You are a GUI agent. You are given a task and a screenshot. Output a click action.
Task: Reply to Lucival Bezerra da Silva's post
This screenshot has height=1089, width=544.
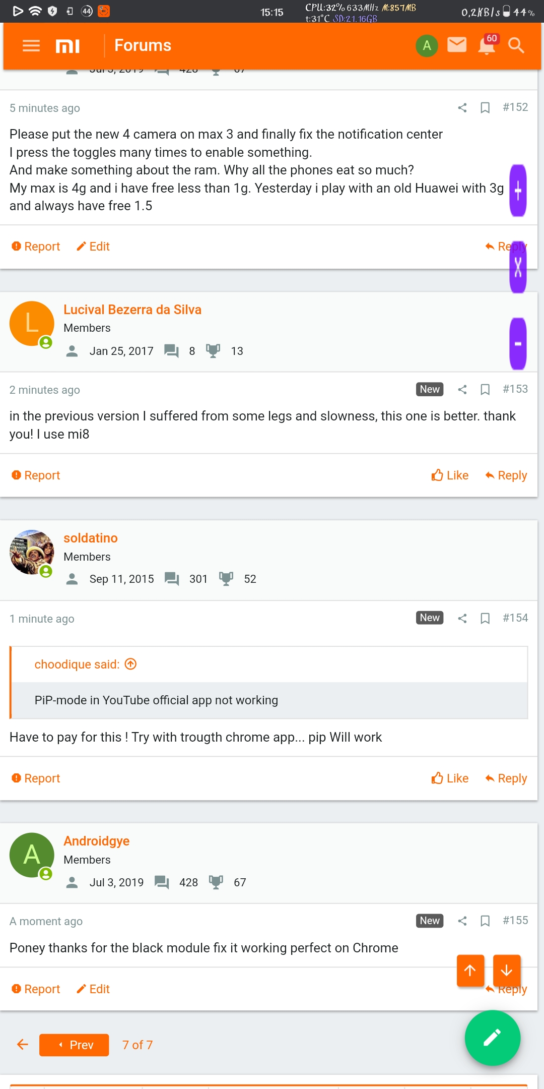pos(506,475)
